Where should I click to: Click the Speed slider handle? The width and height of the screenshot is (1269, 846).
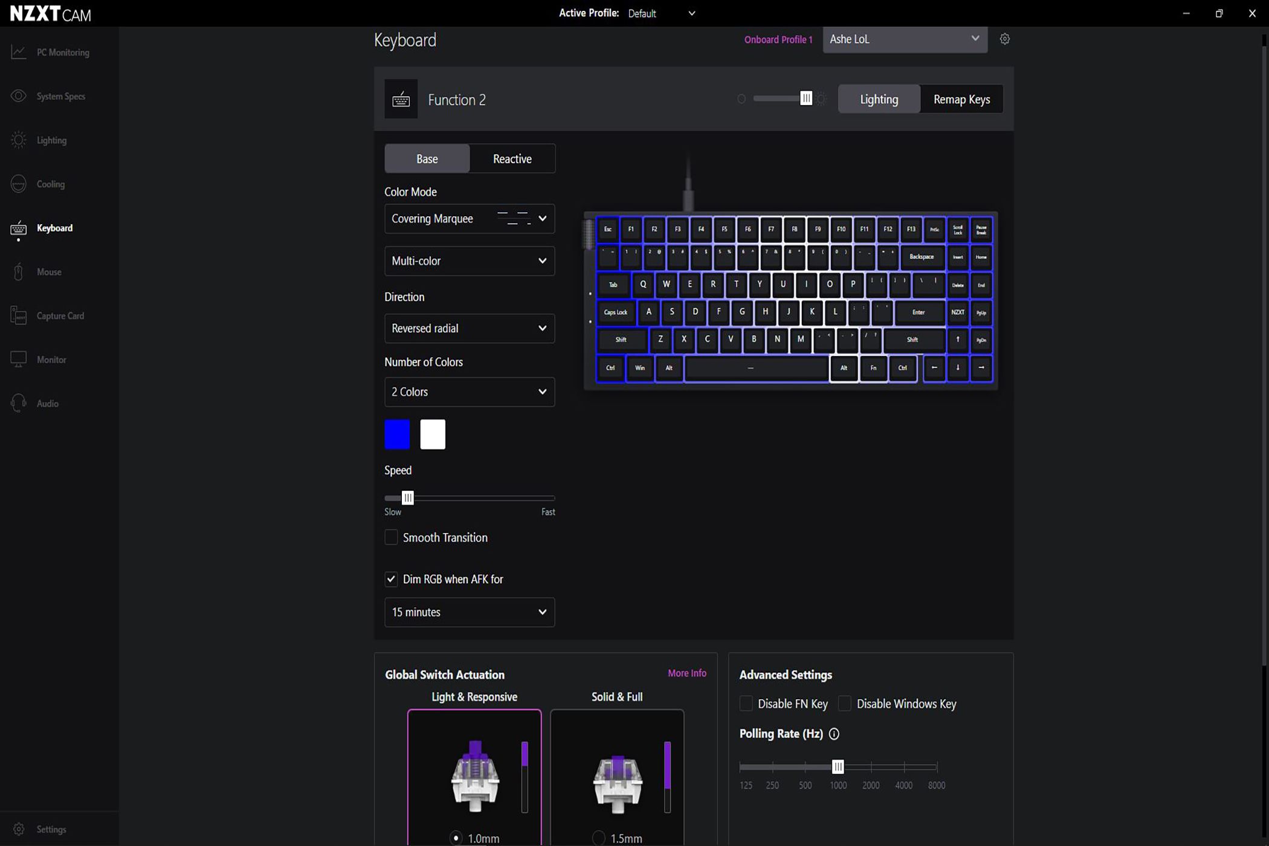408,498
